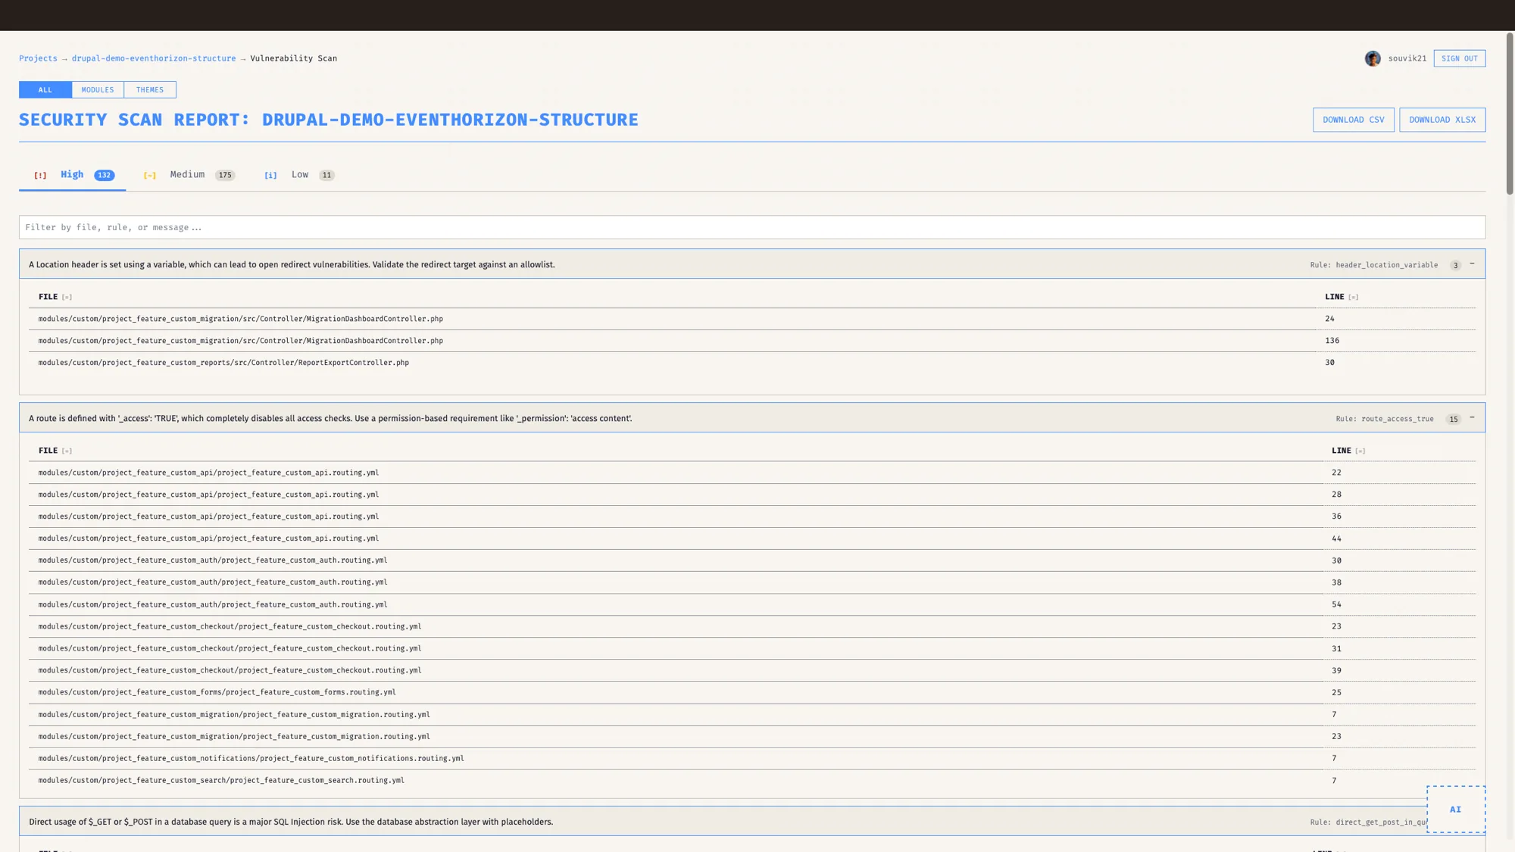Screen dimensions: 1515x852
Task: Click the Low count badge 11
Action: pos(326,176)
